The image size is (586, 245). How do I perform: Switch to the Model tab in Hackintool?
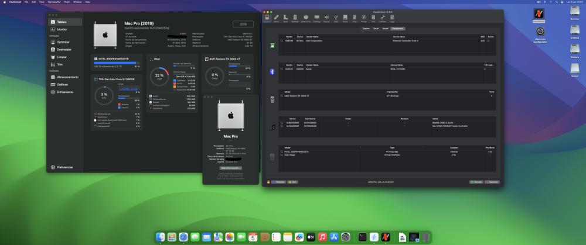pos(386,29)
